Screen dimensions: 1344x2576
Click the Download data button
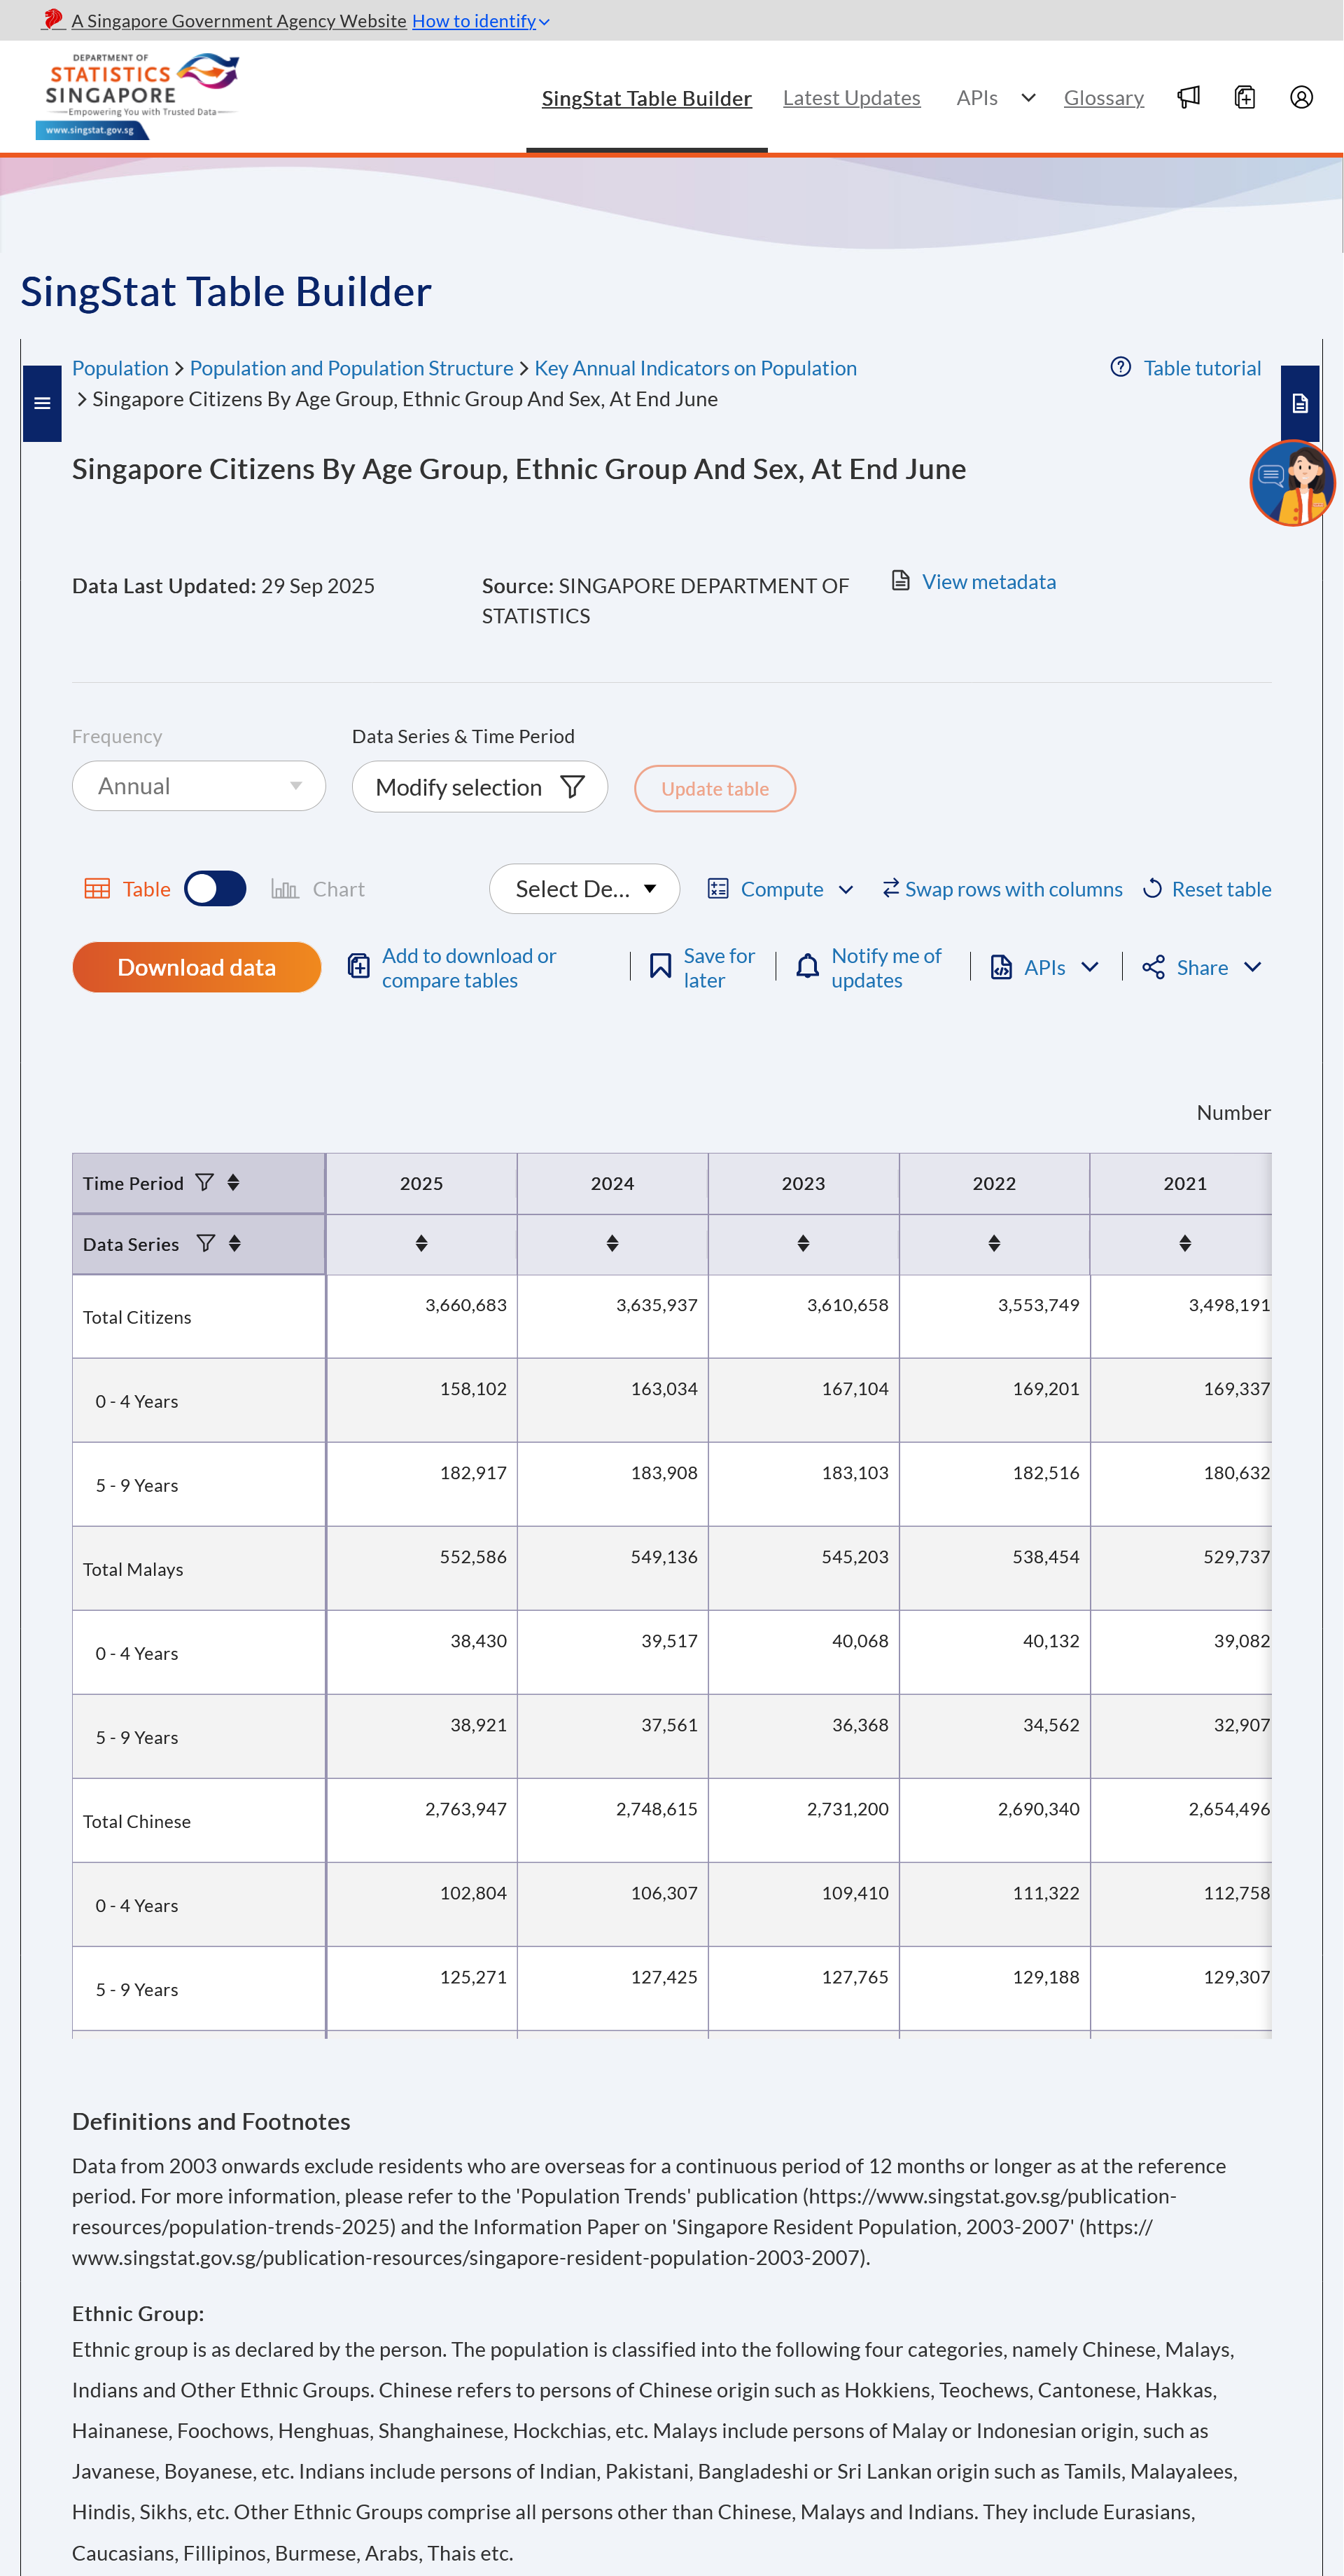pos(197,967)
